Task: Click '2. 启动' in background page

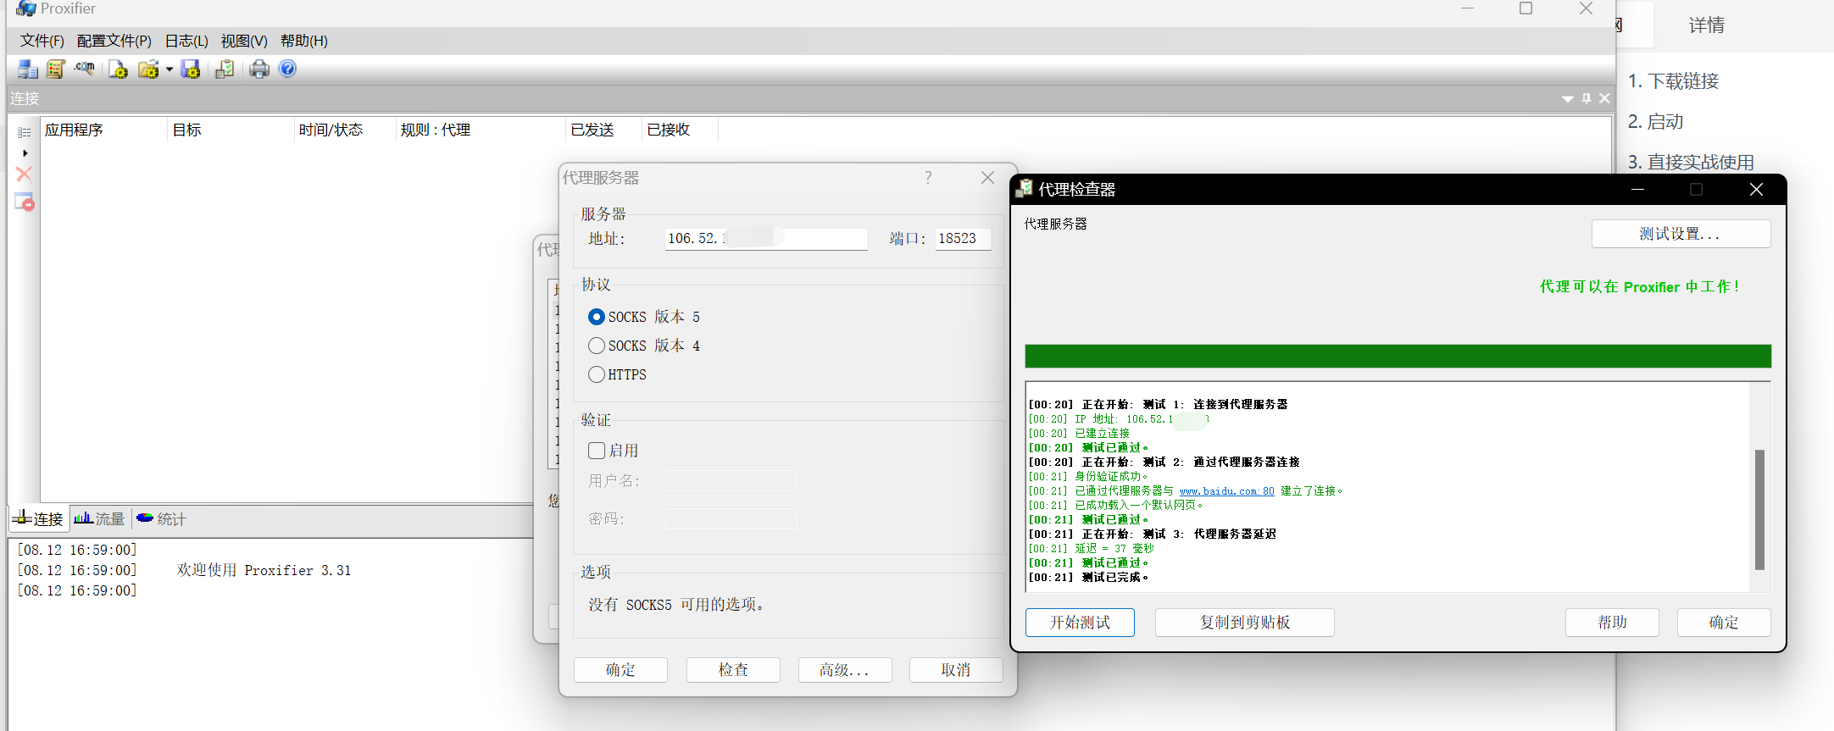Action: (1655, 122)
